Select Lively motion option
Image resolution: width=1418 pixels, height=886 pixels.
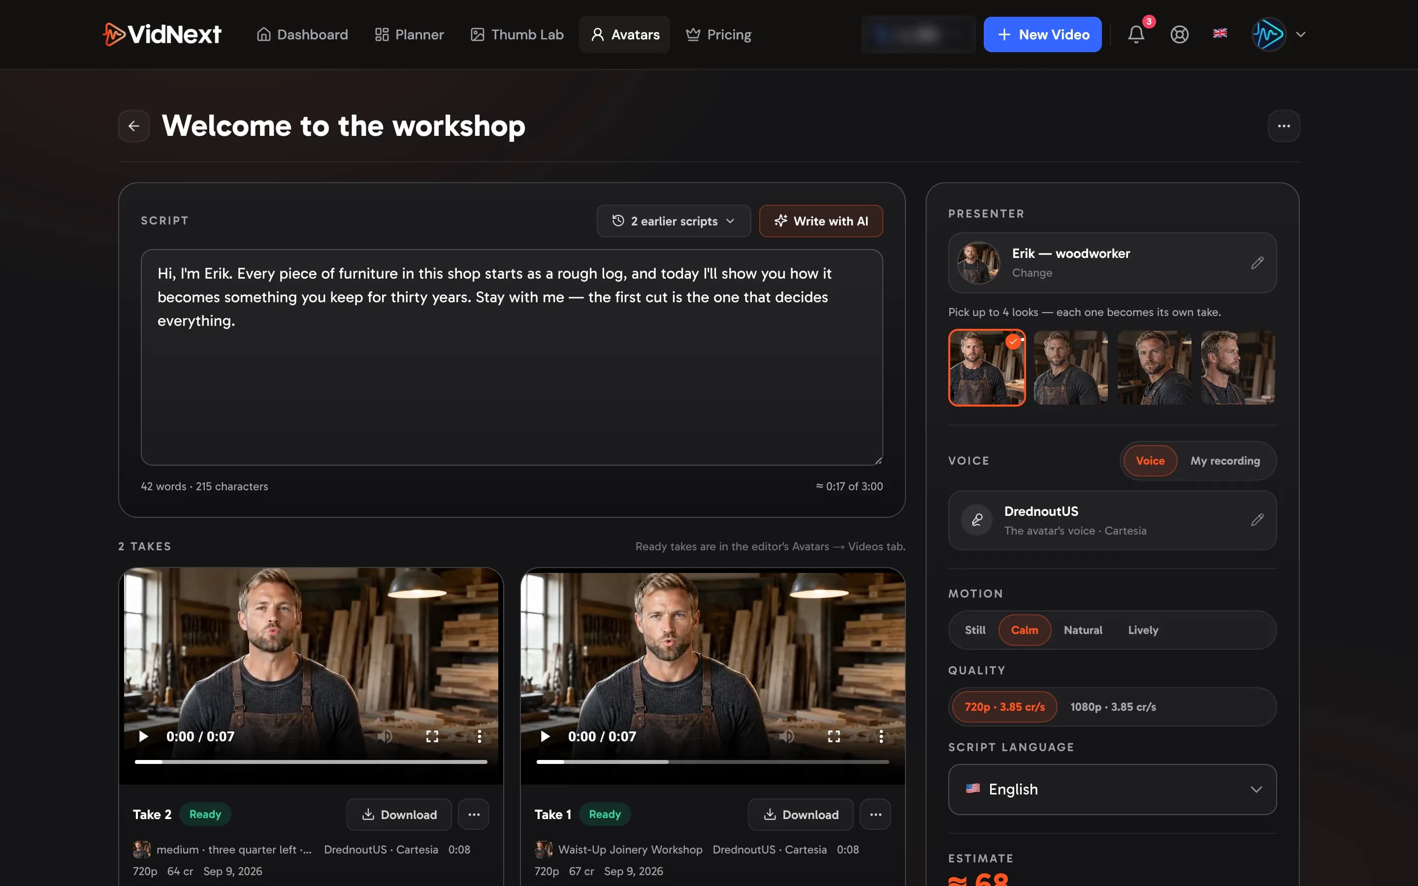[x=1143, y=630]
